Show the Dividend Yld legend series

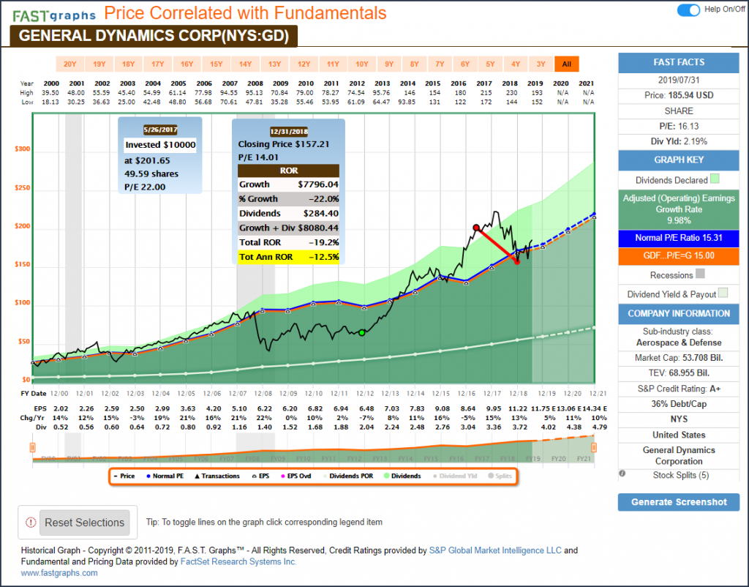coord(456,476)
